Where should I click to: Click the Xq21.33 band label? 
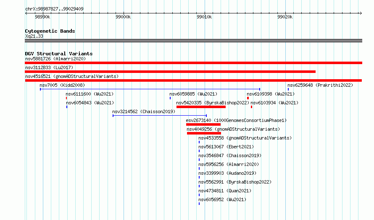tap(34, 36)
